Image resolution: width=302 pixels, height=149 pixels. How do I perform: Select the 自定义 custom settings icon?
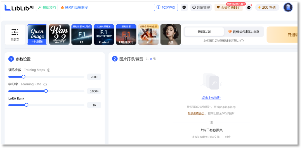click(15, 34)
